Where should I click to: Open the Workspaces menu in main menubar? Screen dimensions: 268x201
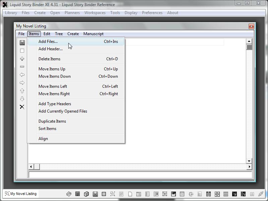click(95, 13)
